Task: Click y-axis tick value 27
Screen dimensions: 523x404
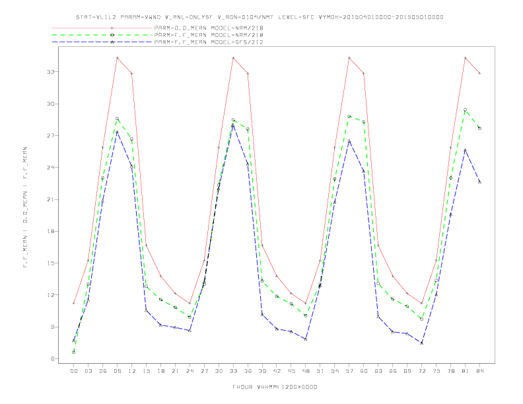Action: [50, 136]
